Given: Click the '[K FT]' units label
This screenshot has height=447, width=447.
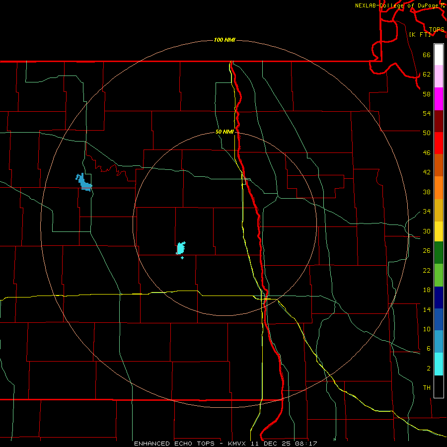Looking at the screenshot, I should [x=420, y=34].
